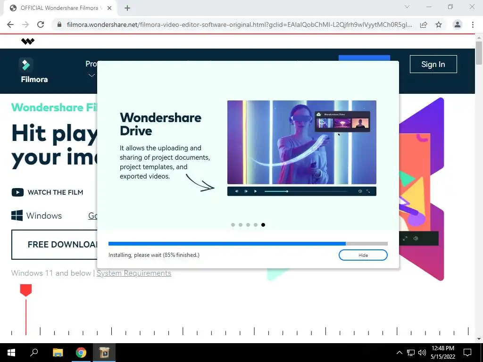Open File Explorer from taskbar
This screenshot has height=362, width=483.
coord(58,353)
